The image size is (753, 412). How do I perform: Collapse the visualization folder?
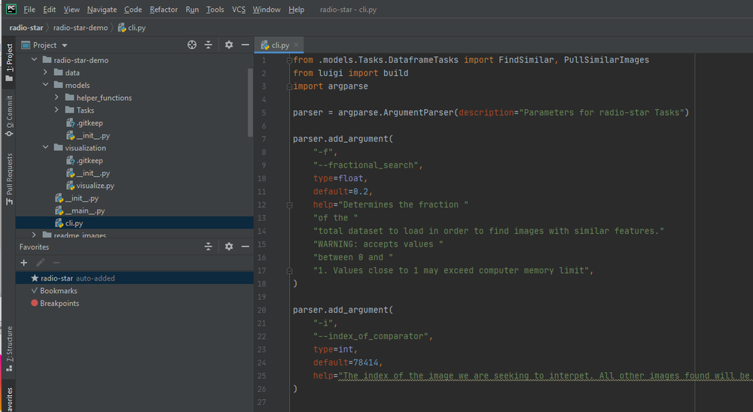tap(46, 147)
